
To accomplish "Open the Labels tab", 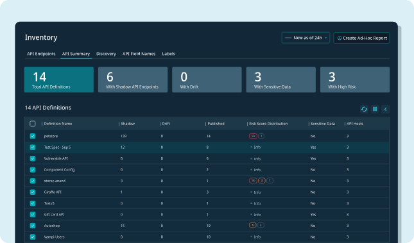I will (168, 54).
